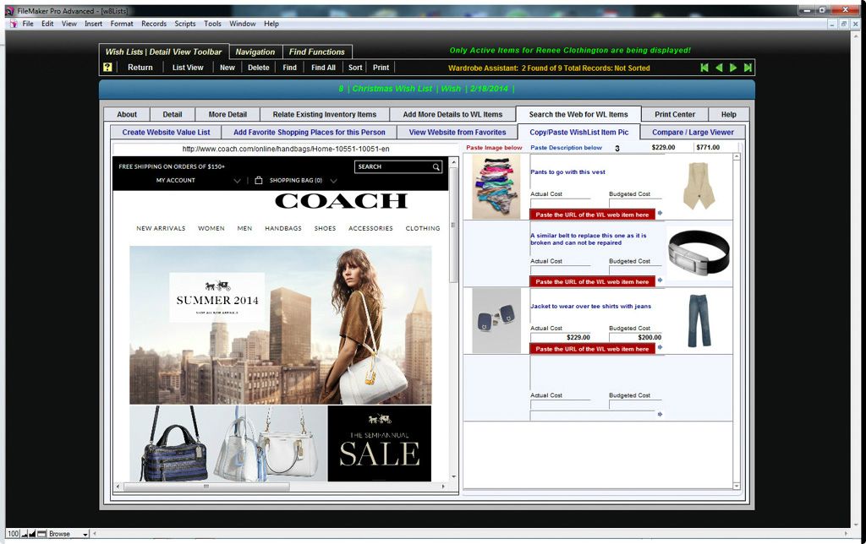Click the Coach horse-and-carriage logo above Summer 2014
The height and width of the screenshot is (544, 866).
point(217,286)
